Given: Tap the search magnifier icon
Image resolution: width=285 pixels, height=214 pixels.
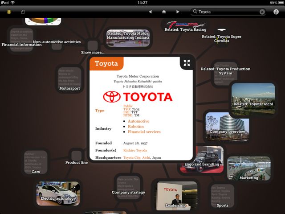Looking at the screenshot, I should (195, 12).
